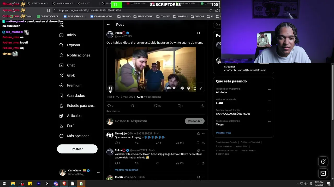The height and width of the screenshot is (187, 334).
Task: Open CarloGato account menu dots
Action: coord(98,172)
